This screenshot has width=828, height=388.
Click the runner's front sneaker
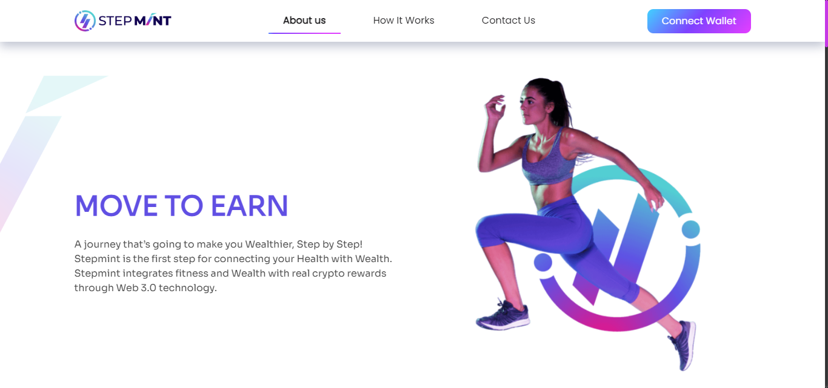pos(502,315)
